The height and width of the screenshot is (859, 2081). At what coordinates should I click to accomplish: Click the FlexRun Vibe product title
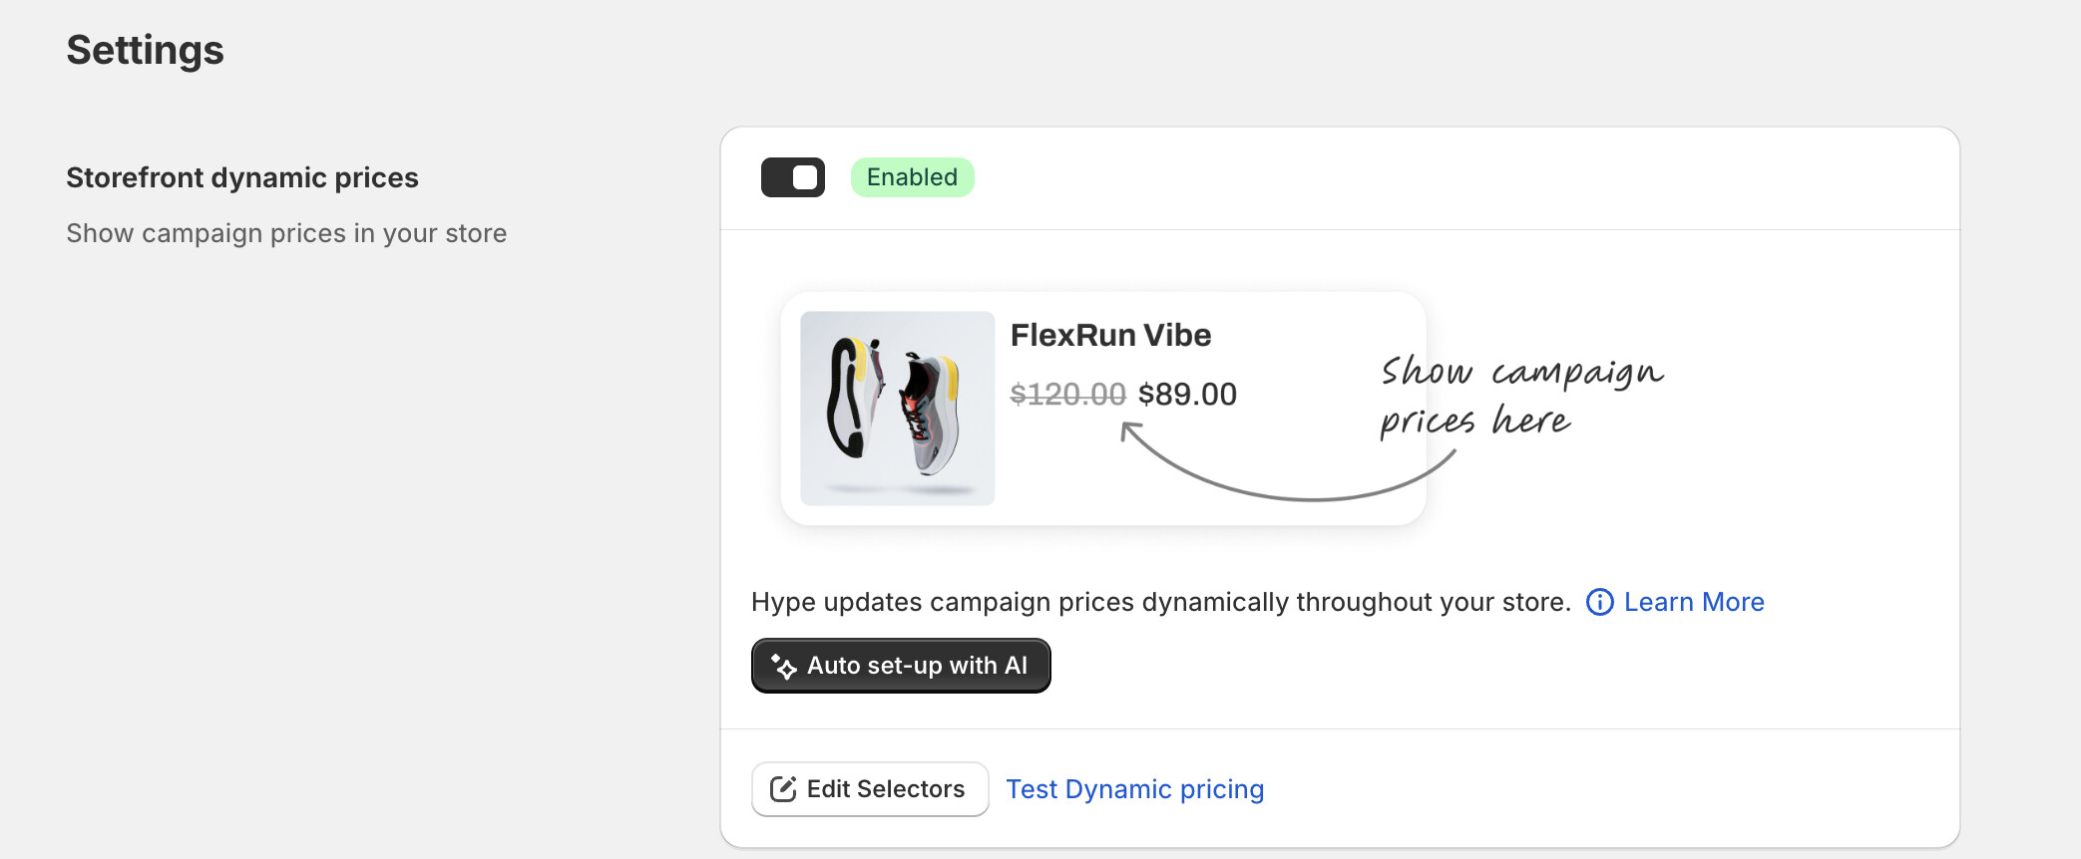click(x=1110, y=336)
